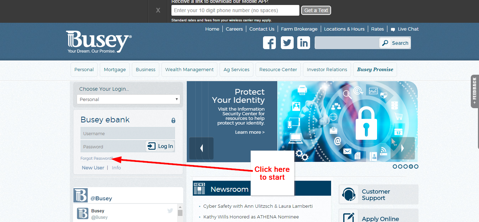Click the Search button
The width and height of the screenshot is (479, 222).
(x=395, y=43)
